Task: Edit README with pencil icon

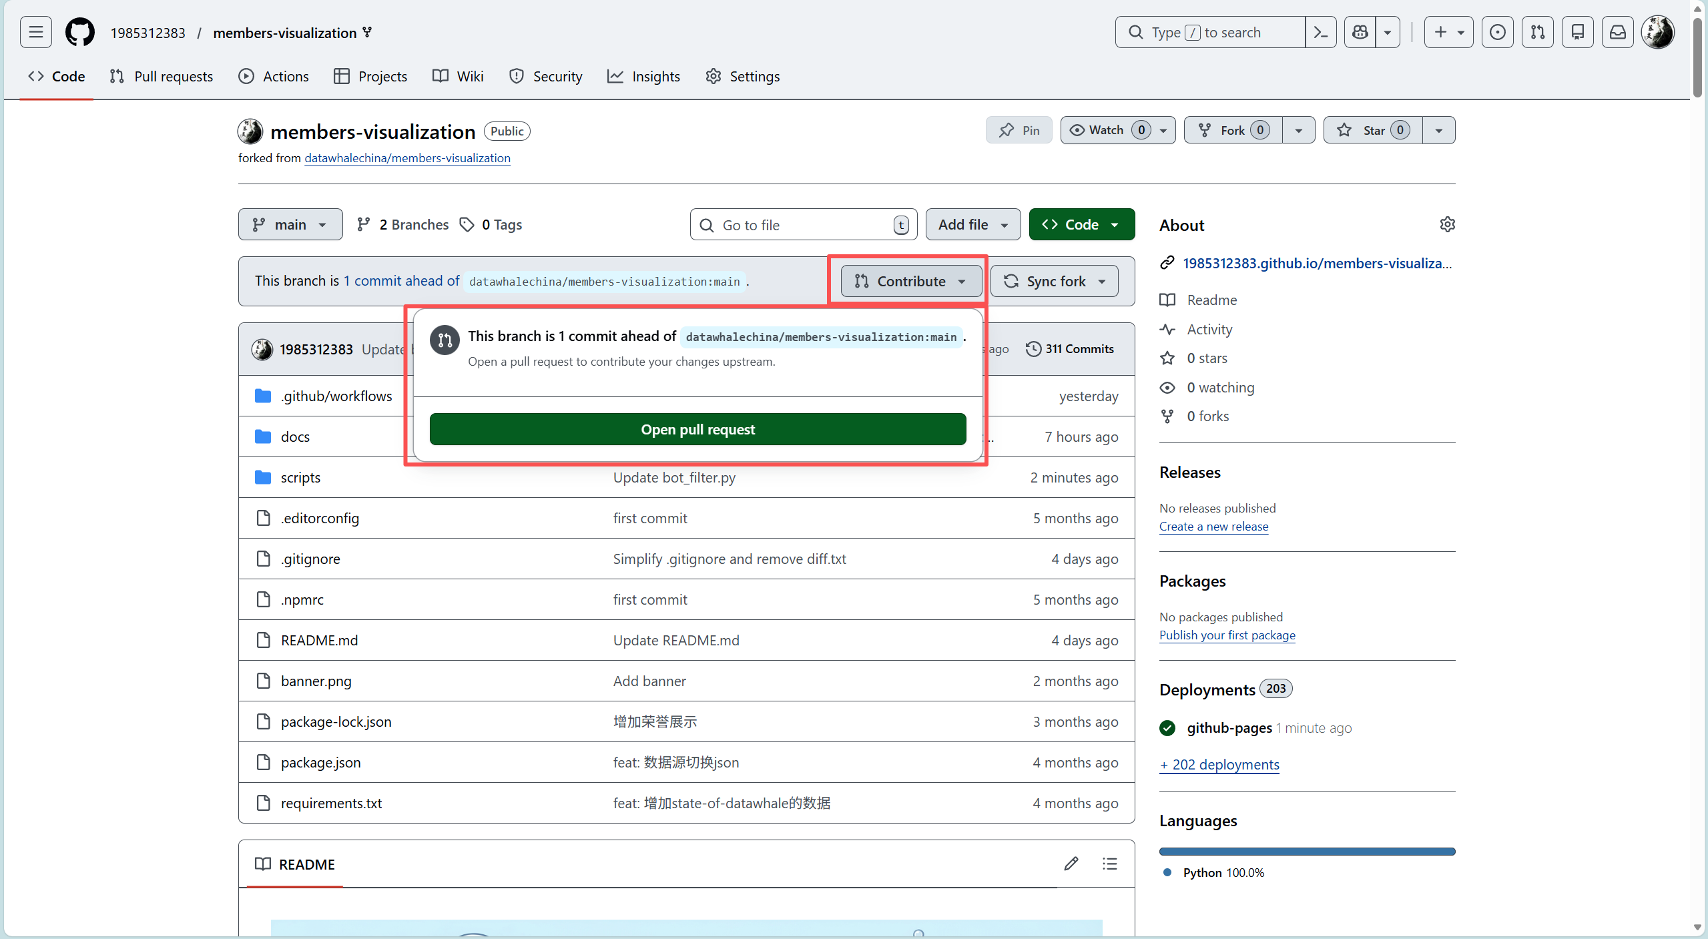Action: pyautogui.click(x=1071, y=864)
